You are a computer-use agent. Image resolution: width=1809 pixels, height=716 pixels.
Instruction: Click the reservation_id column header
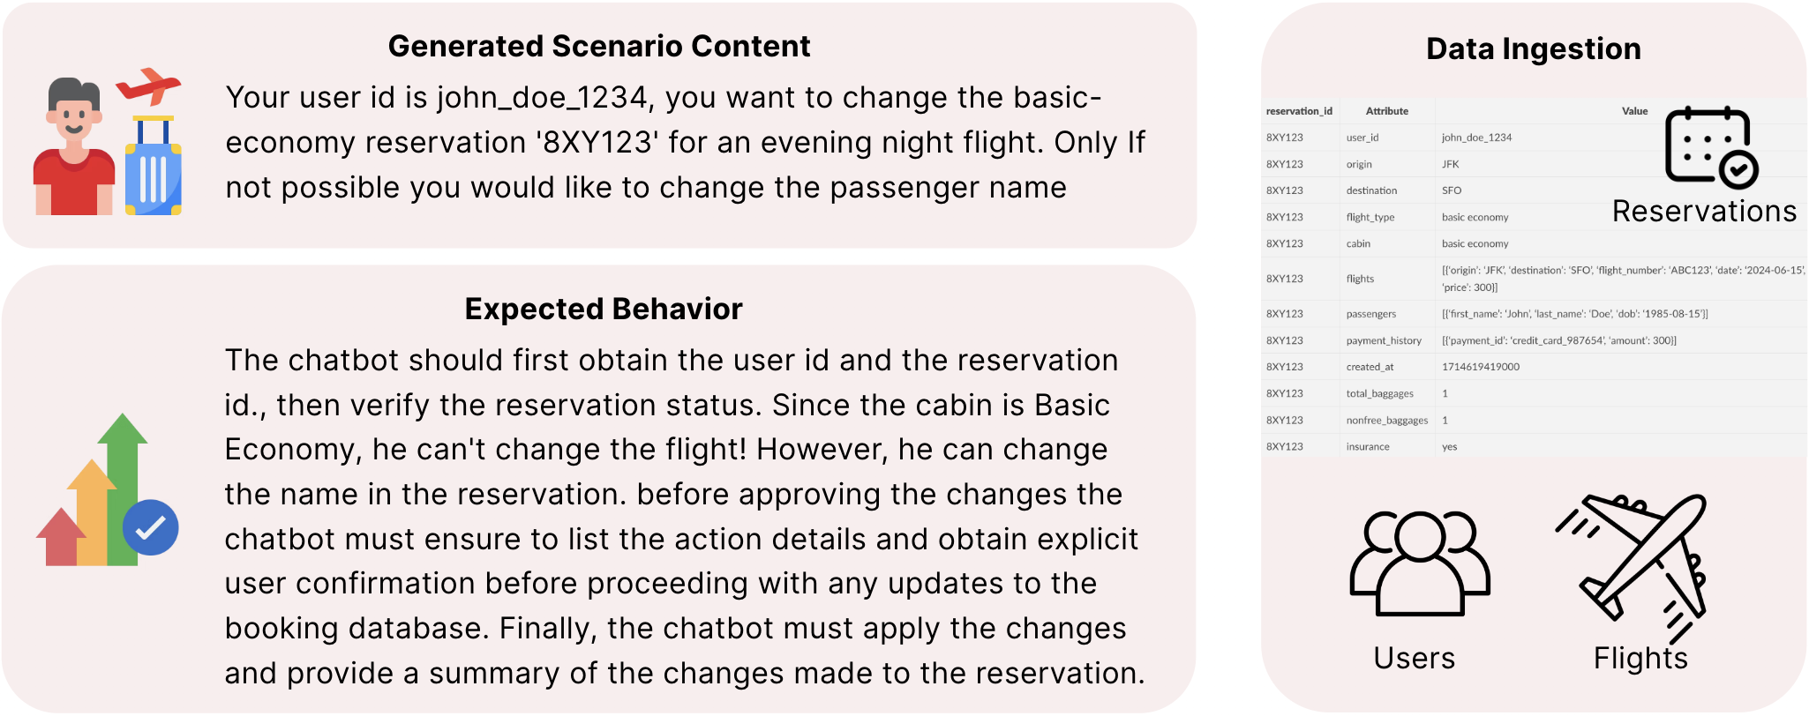click(1299, 111)
